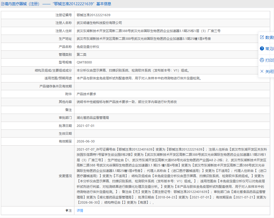Click the 注册人名称 field label
Viewport: 274px width, 218px height.
(x=64, y=23)
